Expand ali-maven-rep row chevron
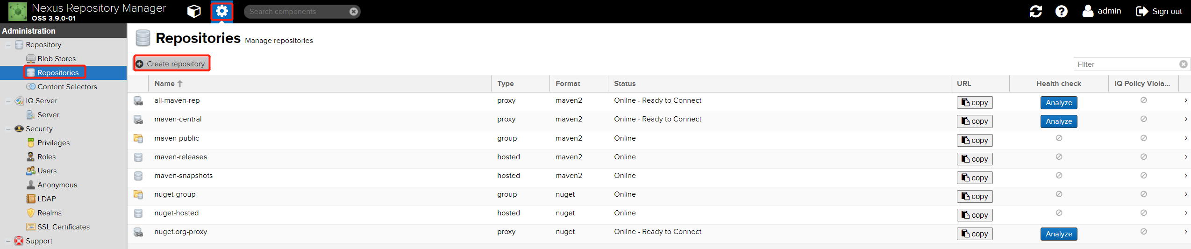This screenshot has height=249, width=1191. click(1185, 100)
